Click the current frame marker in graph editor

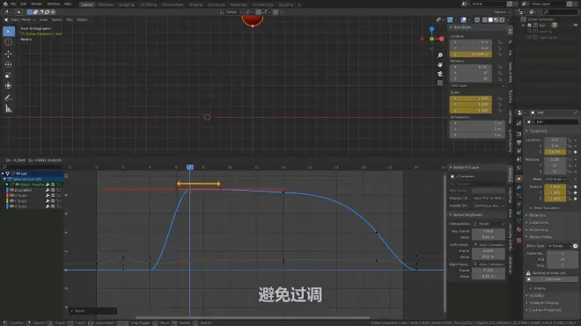(190, 167)
